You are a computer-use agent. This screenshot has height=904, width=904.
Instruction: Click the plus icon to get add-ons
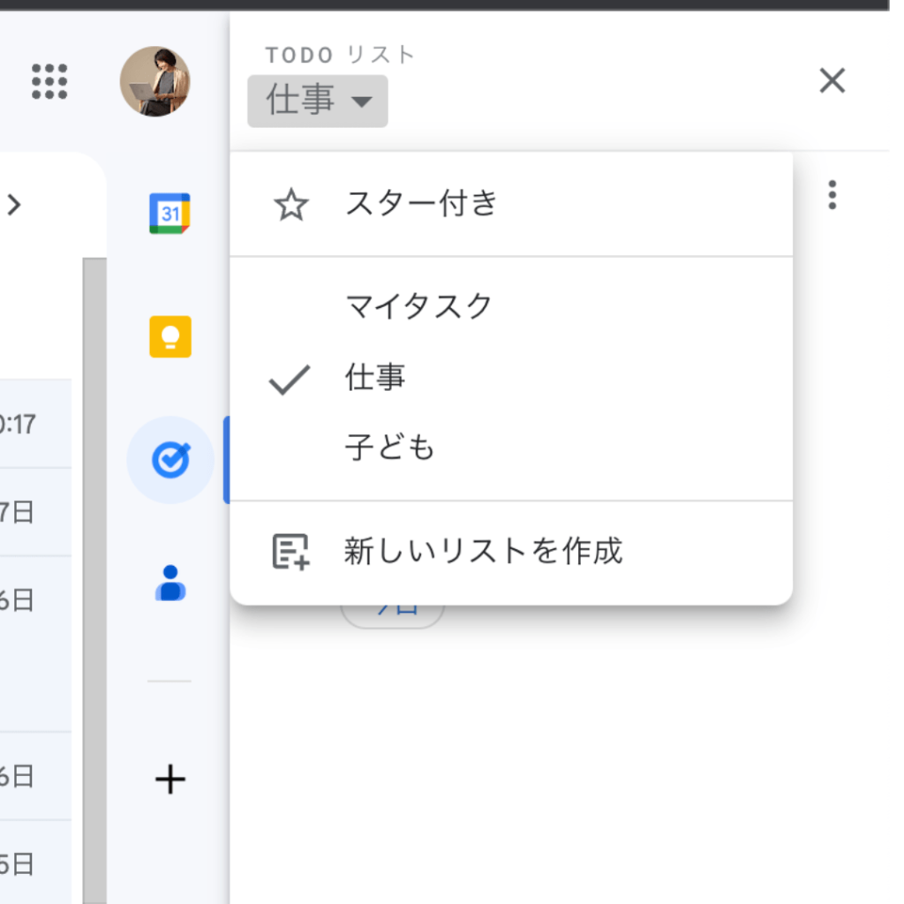169,780
